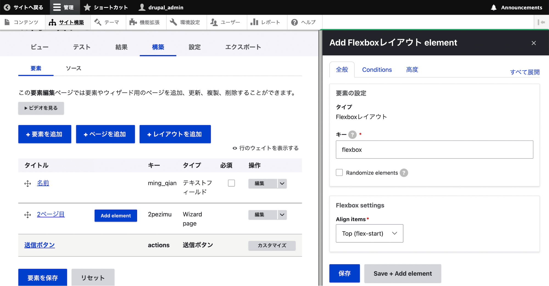The image size is (549, 286).
Task: Open the 2ページ目 element link
Action: [x=51, y=214]
